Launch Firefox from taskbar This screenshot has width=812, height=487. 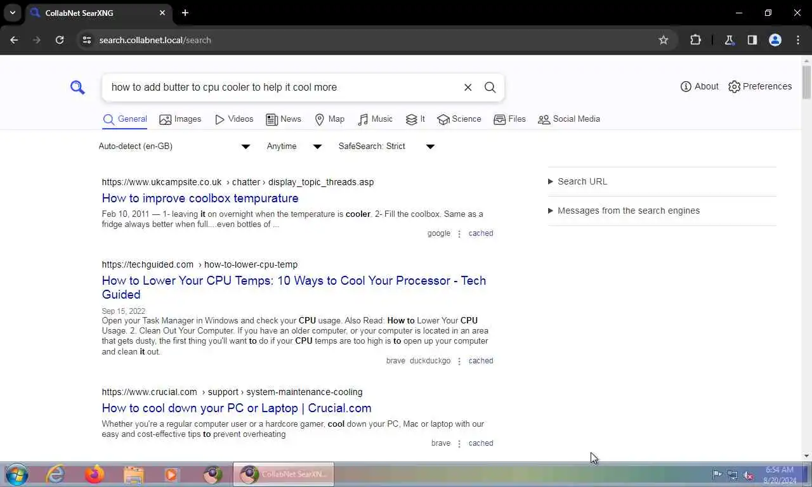click(95, 474)
